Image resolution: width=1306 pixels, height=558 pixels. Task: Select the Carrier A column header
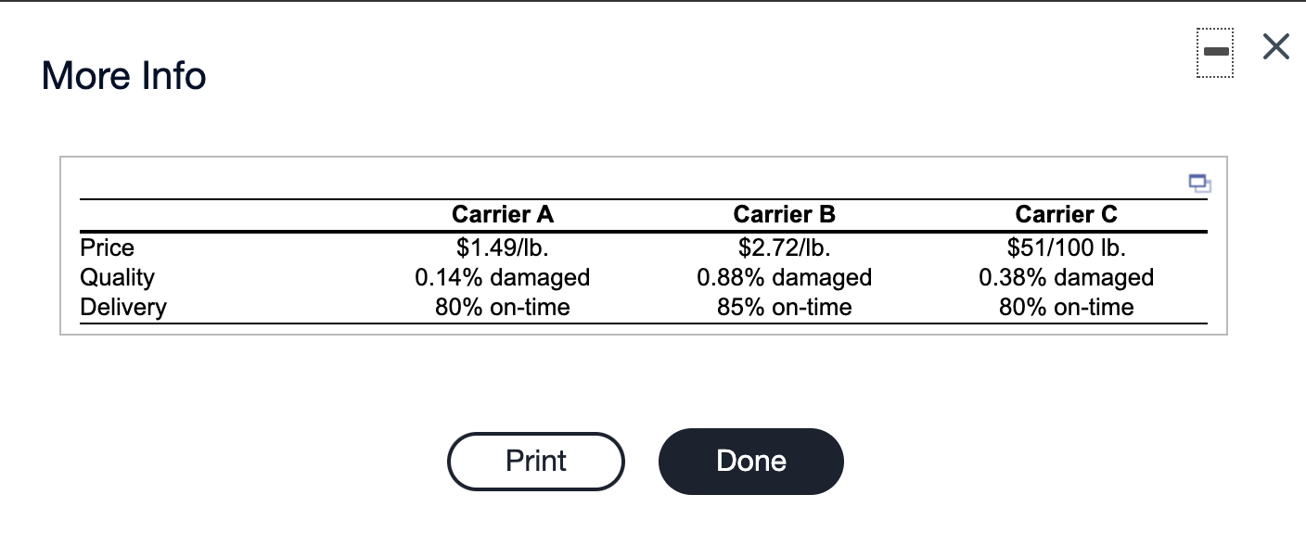pyautogui.click(x=503, y=214)
